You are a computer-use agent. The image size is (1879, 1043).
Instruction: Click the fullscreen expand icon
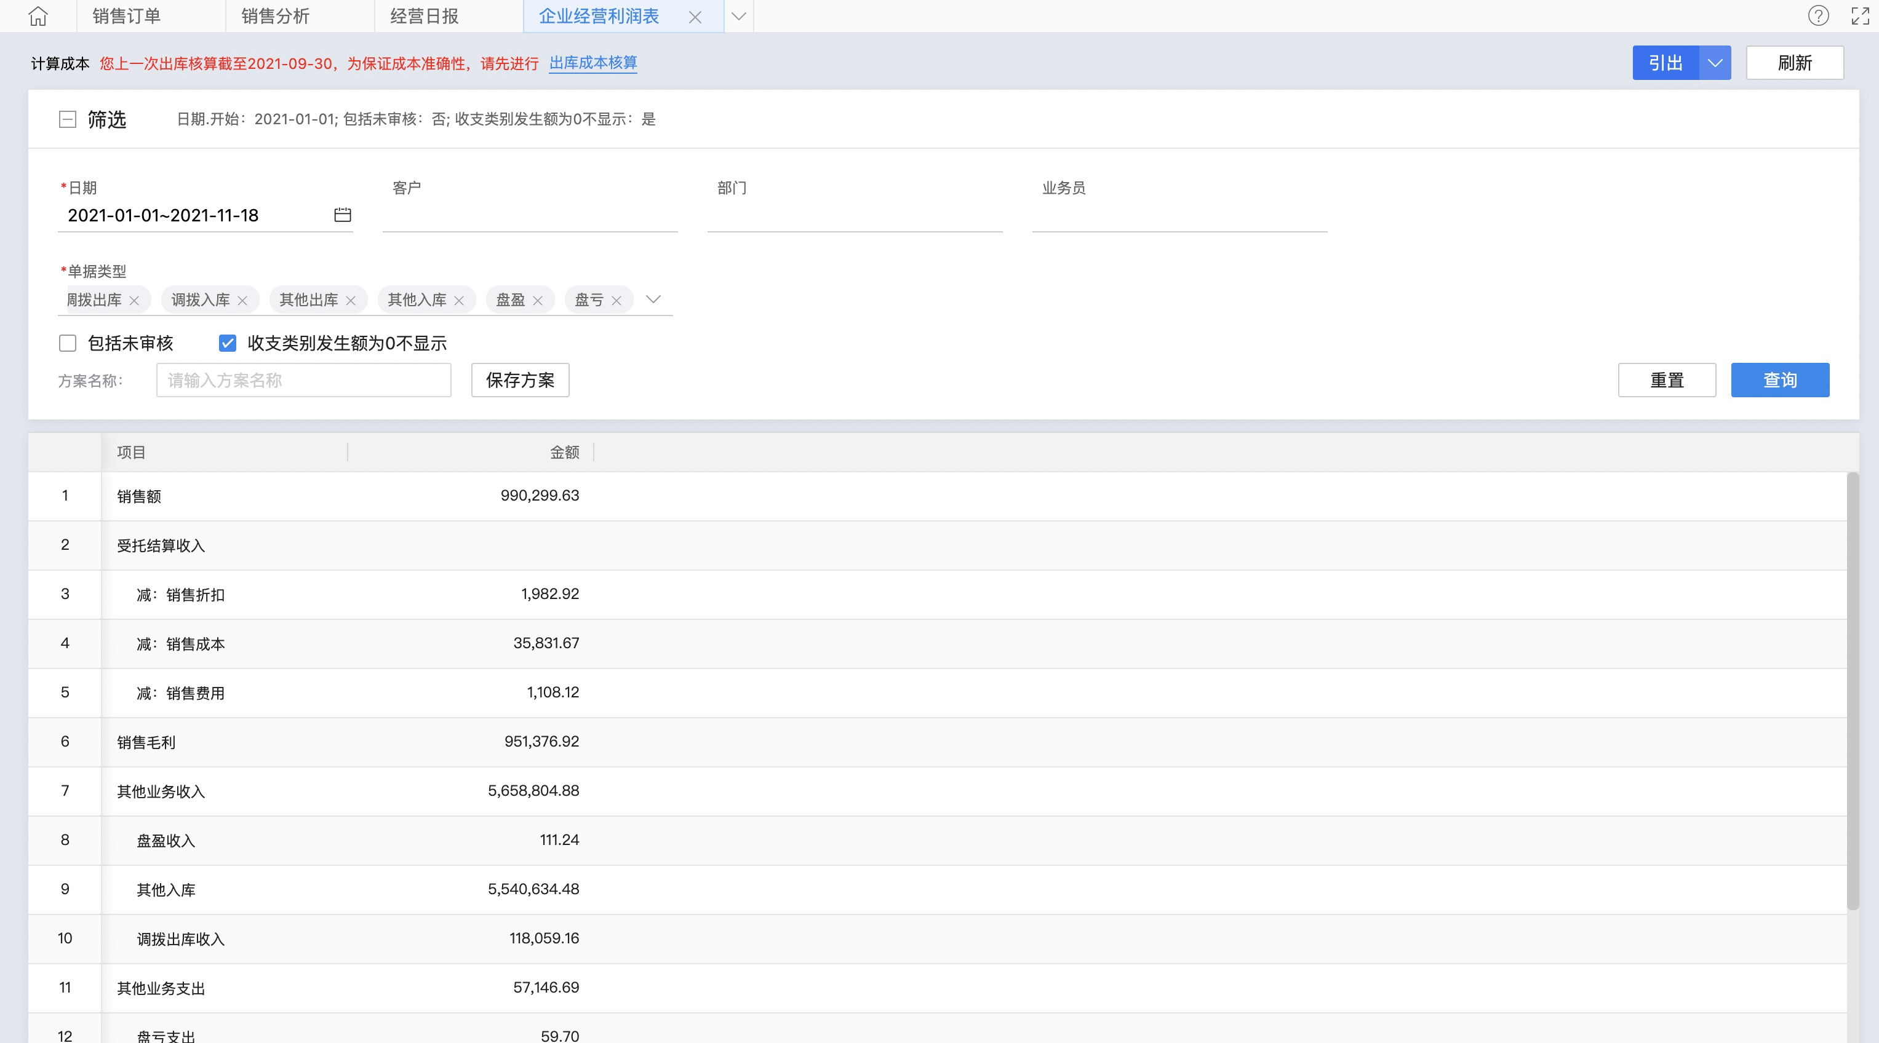(1860, 16)
